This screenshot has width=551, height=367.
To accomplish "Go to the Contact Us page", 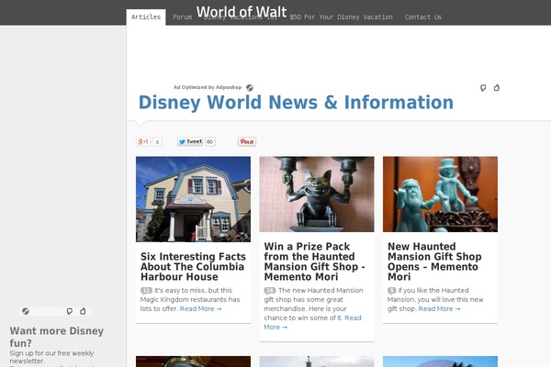I will tap(422, 17).
